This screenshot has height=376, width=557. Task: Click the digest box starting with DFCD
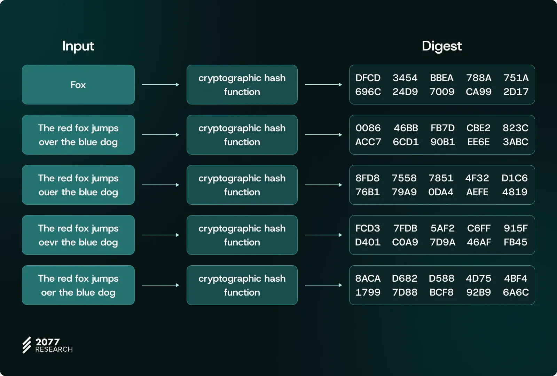pos(442,85)
